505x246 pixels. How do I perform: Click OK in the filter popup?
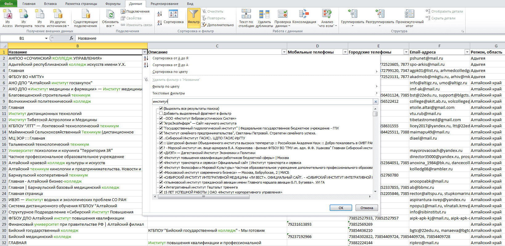[341, 208]
